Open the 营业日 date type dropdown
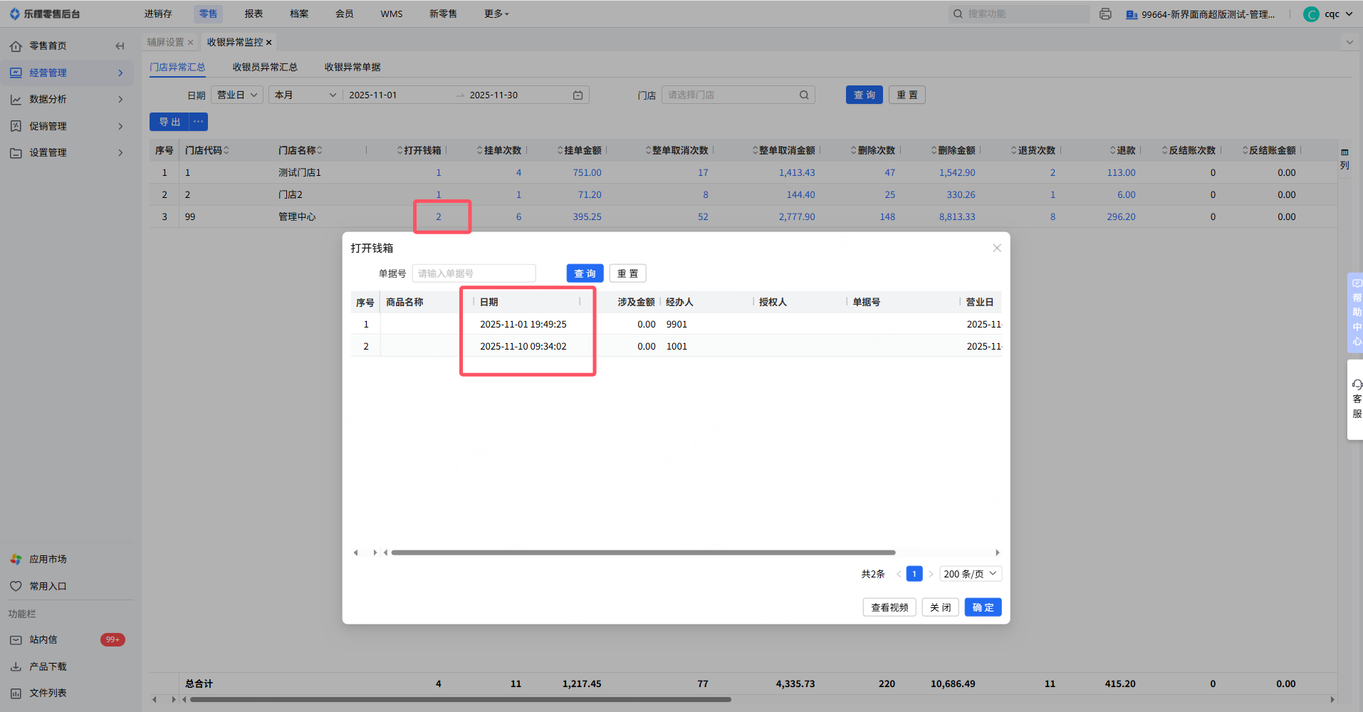 tap(237, 95)
